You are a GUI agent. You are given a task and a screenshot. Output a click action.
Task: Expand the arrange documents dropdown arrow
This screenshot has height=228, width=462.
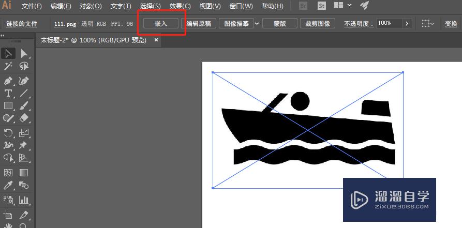tap(349, 5)
